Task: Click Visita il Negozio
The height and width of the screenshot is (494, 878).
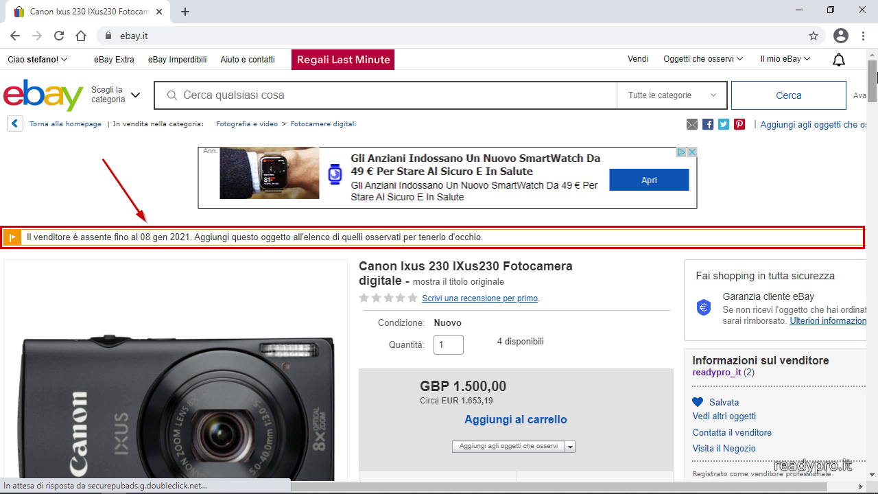Action: [724, 449]
